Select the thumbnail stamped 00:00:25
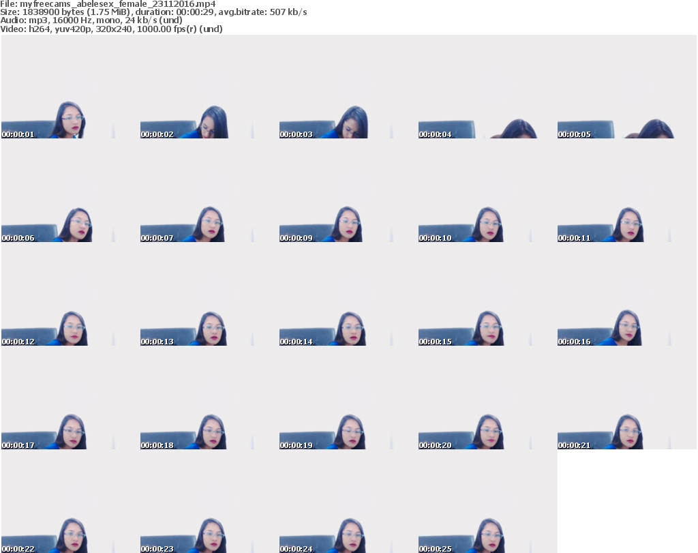The image size is (698, 553). click(488, 501)
